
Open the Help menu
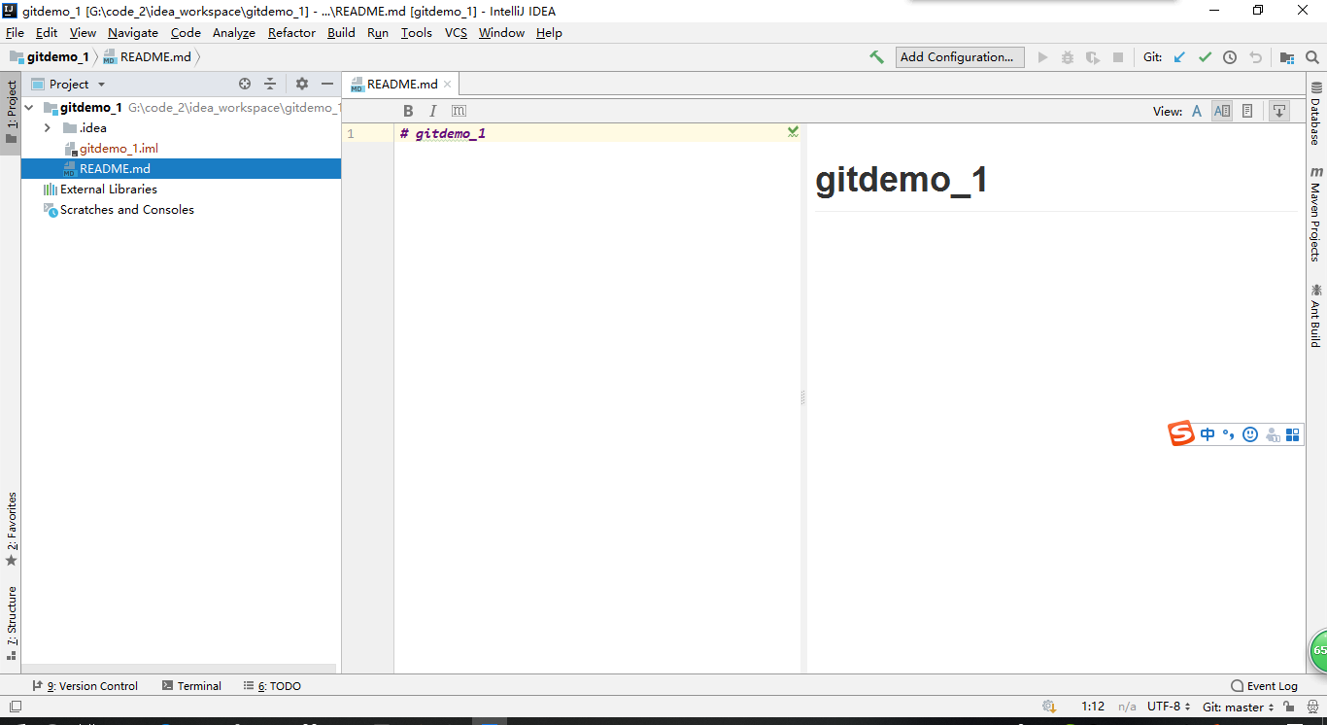[x=549, y=32]
